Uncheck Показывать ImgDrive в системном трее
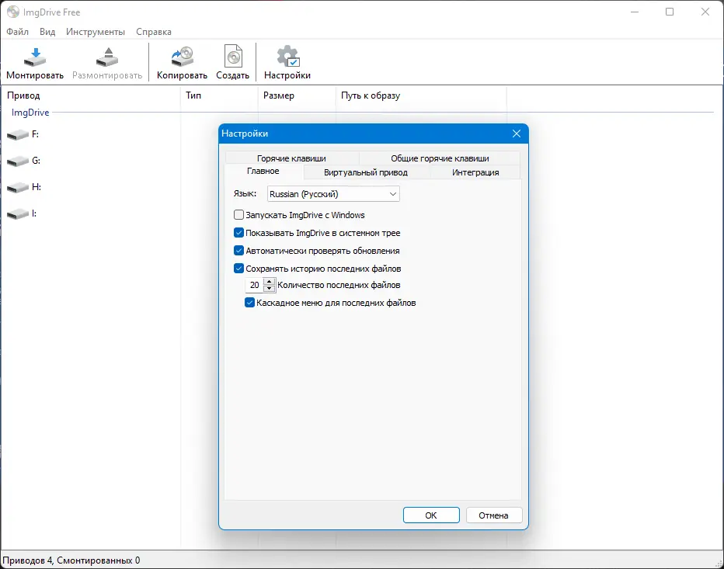The width and height of the screenshot is (724, 569). pyautogui.click(x=238, y=233)
